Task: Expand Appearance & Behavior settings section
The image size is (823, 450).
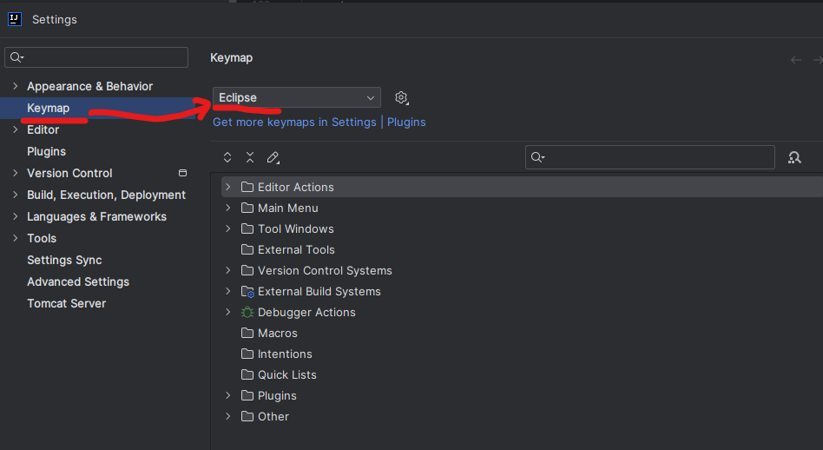Action: pyautogui.click(x=16, y=86)
